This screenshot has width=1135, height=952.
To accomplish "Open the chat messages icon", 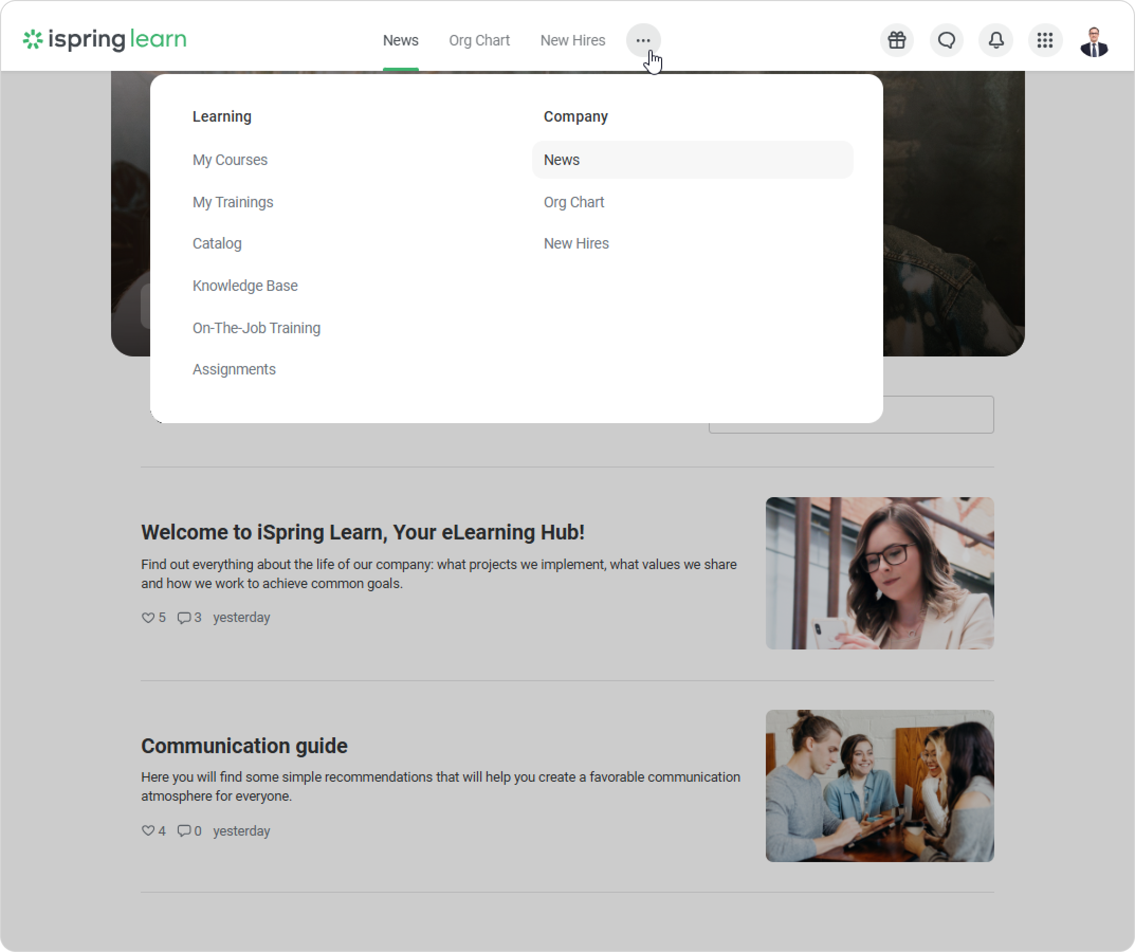I will [946, 40].
